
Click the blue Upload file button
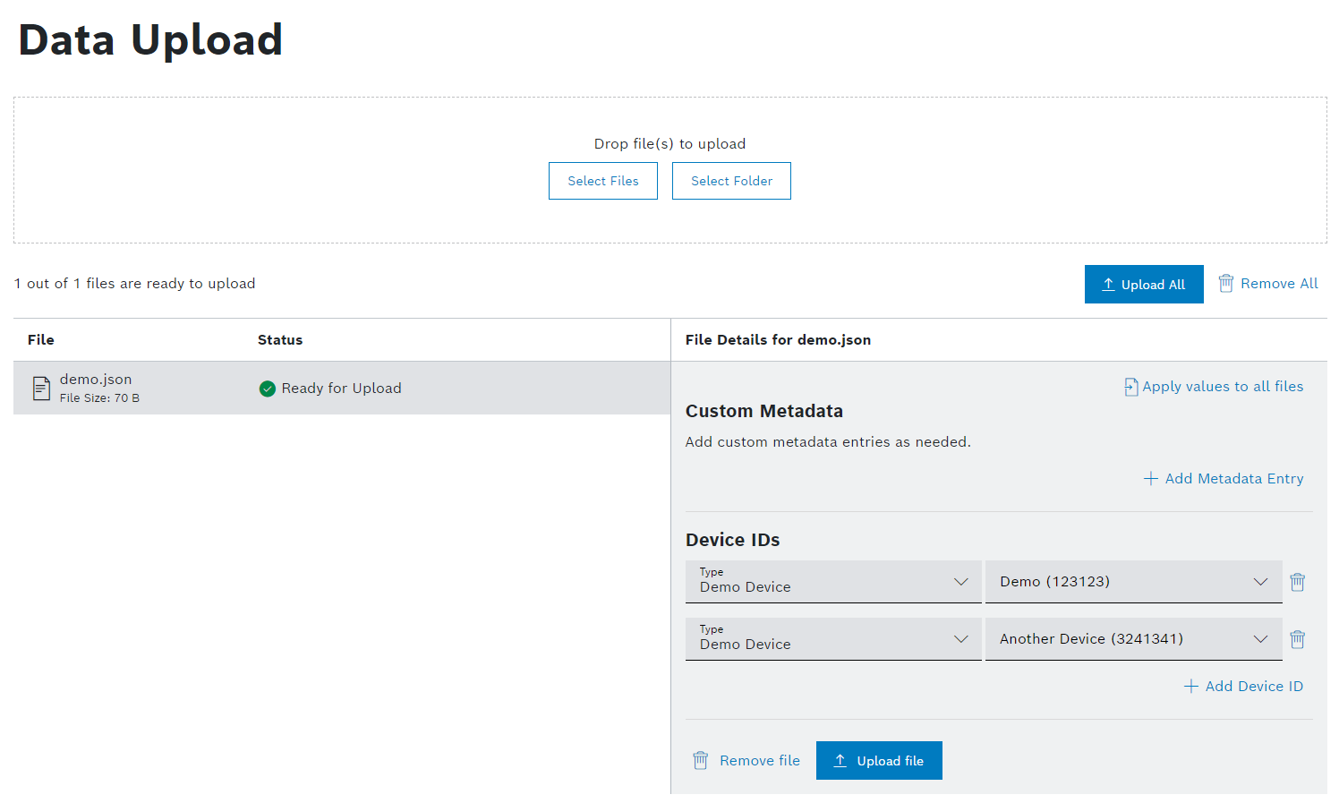(x=878, y=761)
